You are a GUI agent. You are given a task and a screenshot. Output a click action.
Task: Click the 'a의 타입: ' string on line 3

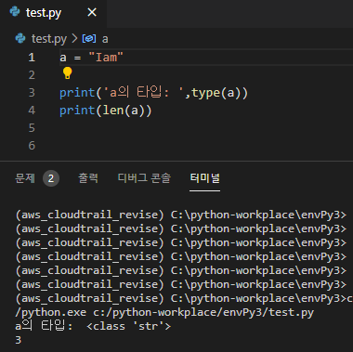point(144,93)
